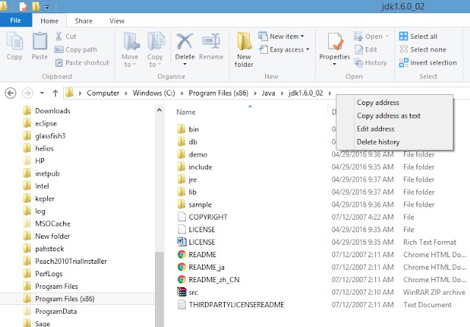Image resolution: width=470 pixels, height=327 pixels.
Task: Select the lib folder in the file list
Action: [x=192, y=192]
